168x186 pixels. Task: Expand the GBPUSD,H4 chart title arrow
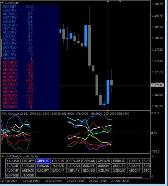[2, 3]
